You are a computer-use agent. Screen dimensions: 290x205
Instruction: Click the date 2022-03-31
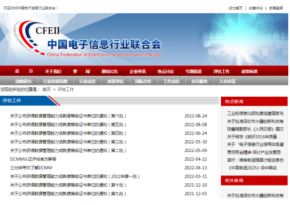pos(196,177)
